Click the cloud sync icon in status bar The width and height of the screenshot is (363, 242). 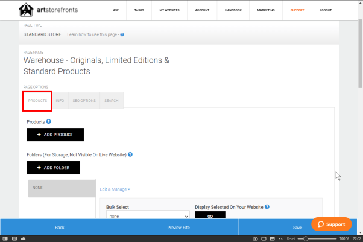[x=23, y=239]
